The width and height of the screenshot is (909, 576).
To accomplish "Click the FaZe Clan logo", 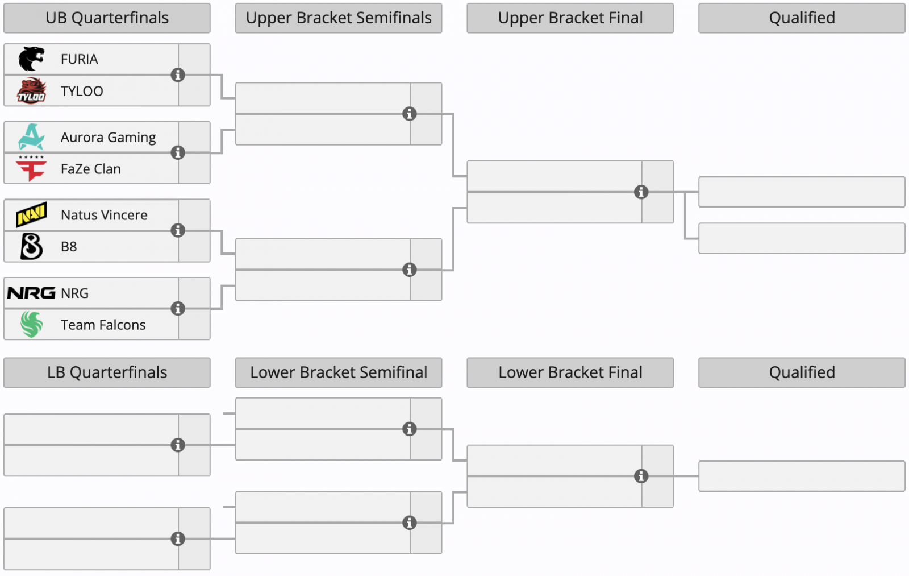I will 31,169.
